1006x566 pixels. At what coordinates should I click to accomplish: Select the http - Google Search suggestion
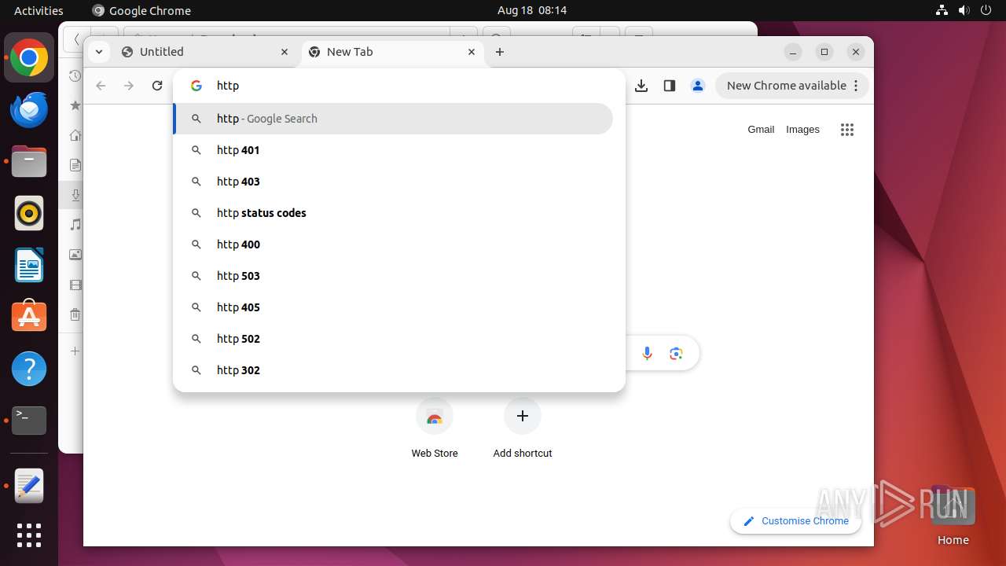(393, 119)
